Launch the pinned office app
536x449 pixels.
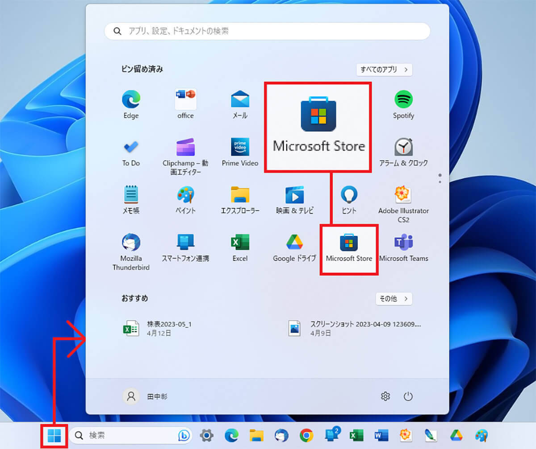coord(185,104)
